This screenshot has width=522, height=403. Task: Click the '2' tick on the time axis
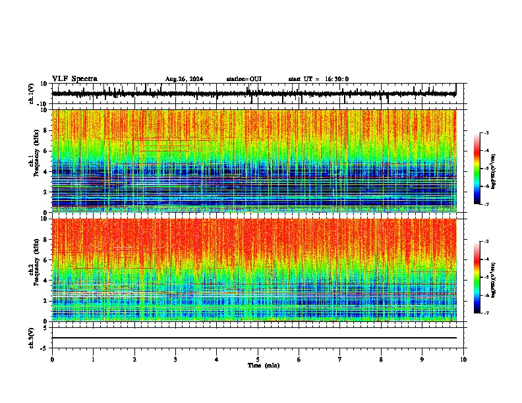tap(134, 360)
